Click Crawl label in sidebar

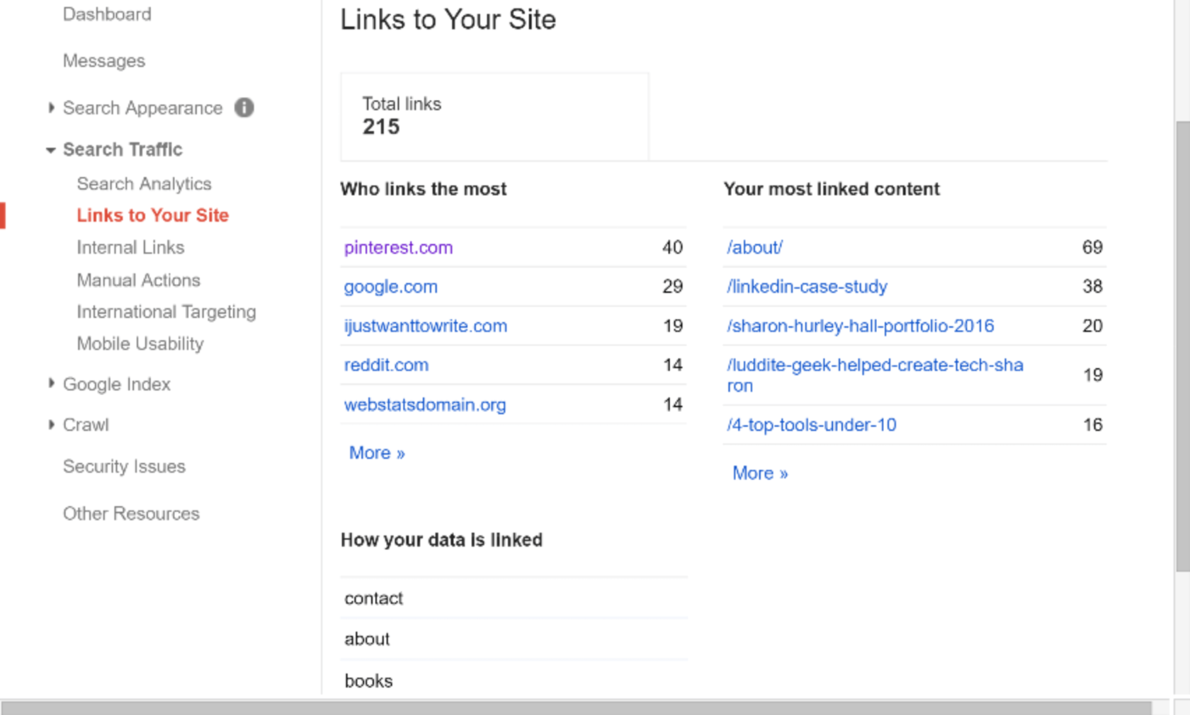tap(86, 425)
